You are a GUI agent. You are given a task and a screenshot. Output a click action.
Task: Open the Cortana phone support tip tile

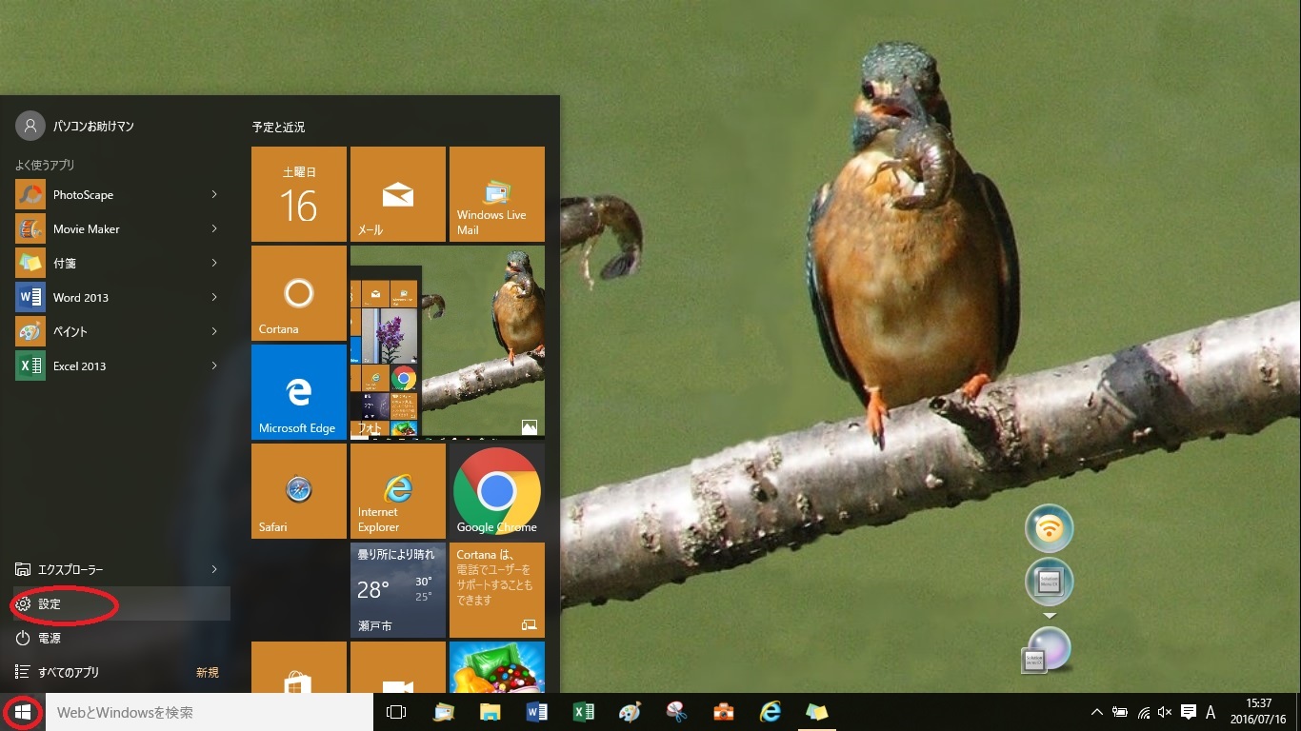coord(497,590)
